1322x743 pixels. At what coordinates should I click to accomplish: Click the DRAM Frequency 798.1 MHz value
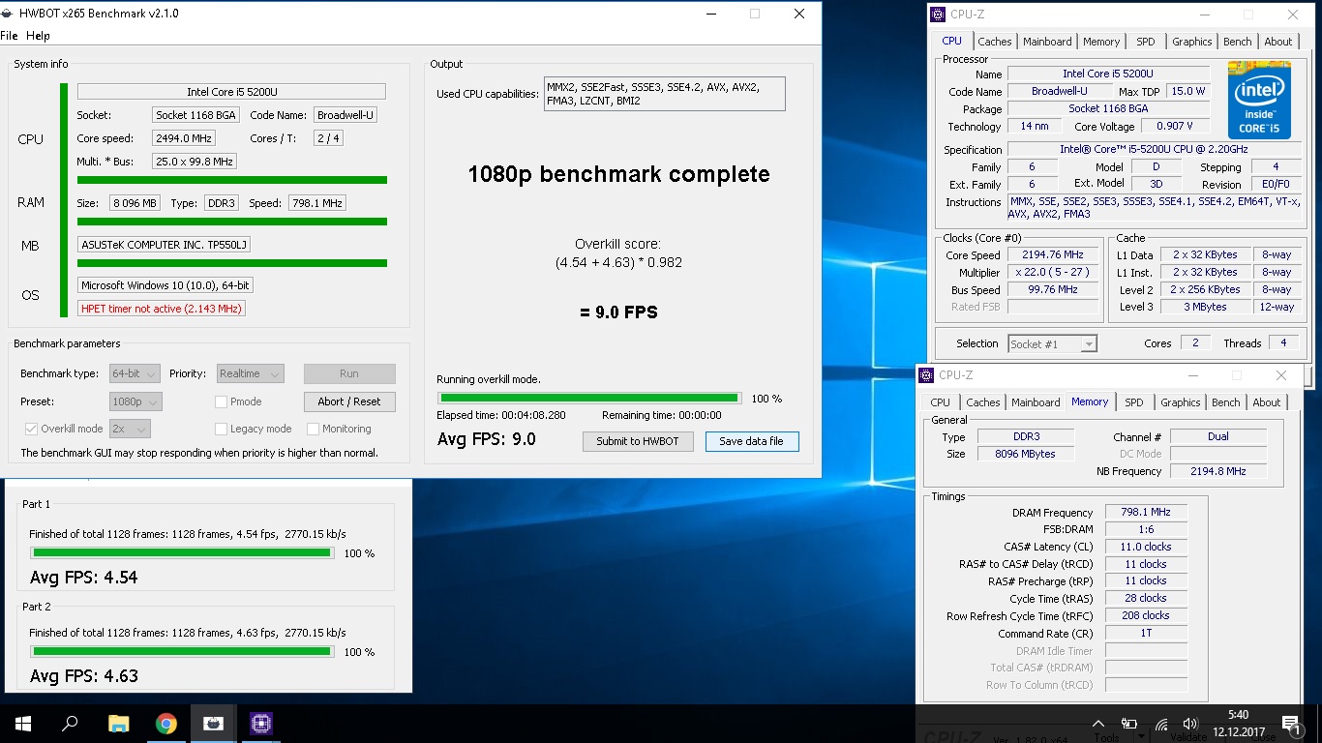[x=1145, y=513]
